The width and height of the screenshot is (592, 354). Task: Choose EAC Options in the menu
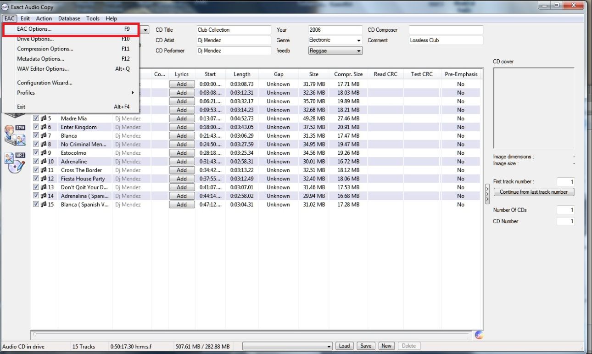(71, 29)
